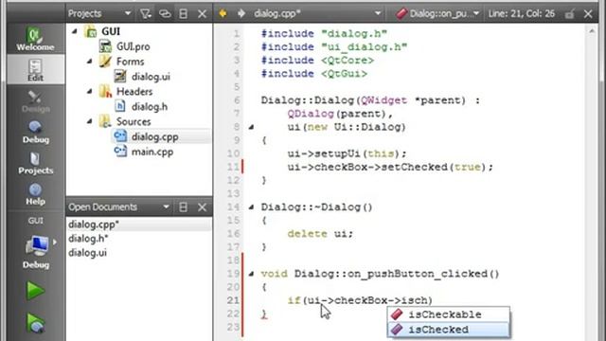This screenshot has height=341, width=606.
Task: Filter the Projects tree
Action: 146,14
